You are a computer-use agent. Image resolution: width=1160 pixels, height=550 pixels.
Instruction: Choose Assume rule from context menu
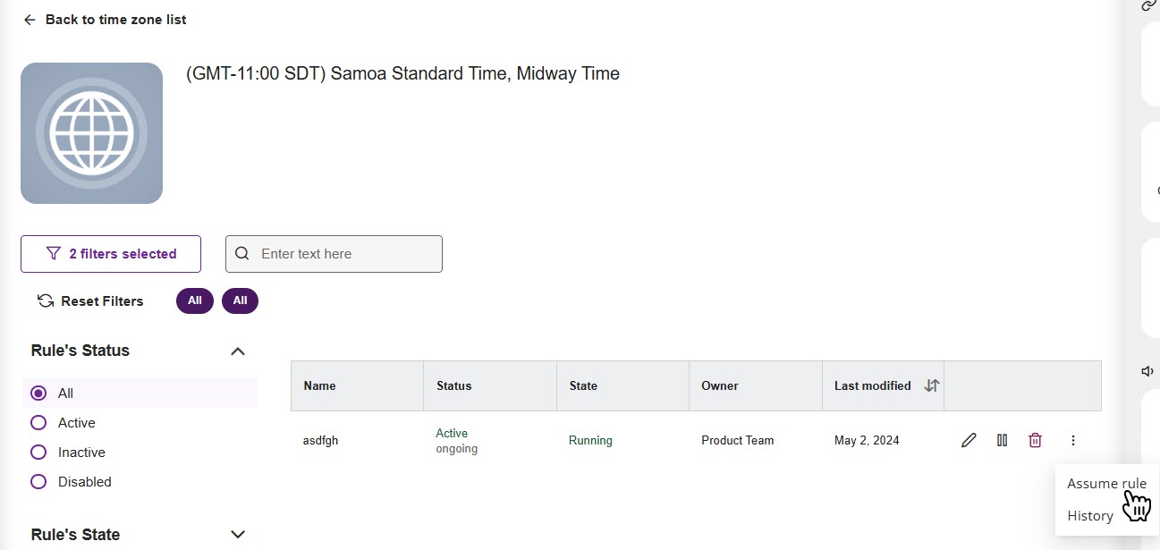click(1106, 484)
